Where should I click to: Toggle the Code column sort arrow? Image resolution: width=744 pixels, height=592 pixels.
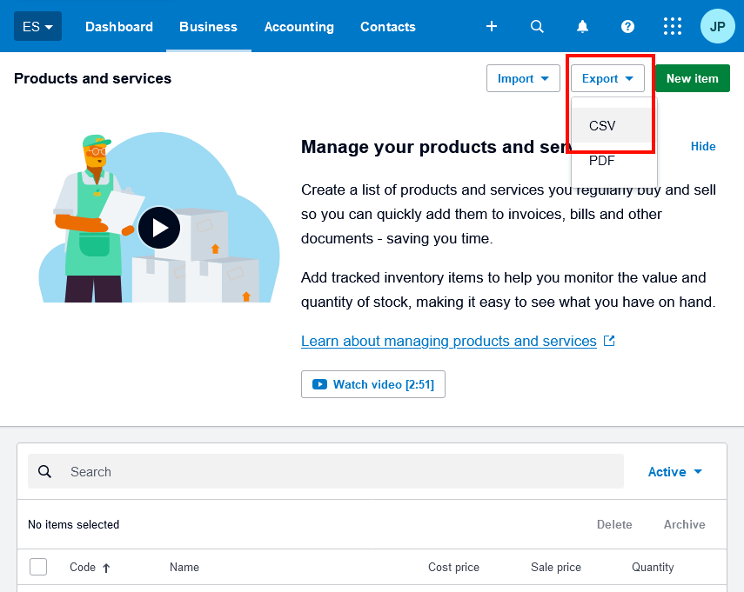[108, 567]
